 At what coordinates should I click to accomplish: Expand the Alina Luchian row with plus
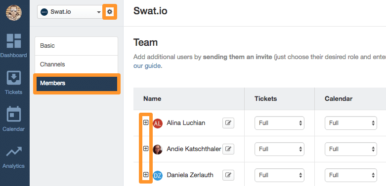click(146, 123)
